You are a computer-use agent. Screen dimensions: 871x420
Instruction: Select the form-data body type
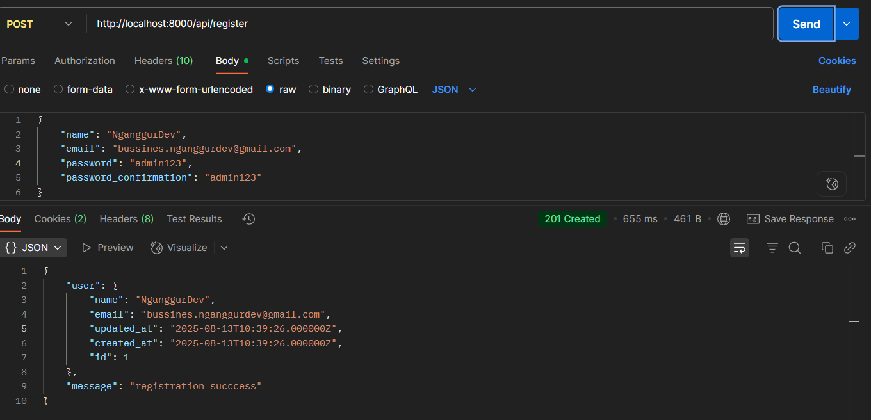pyautogui.click(x=83, y=90)
